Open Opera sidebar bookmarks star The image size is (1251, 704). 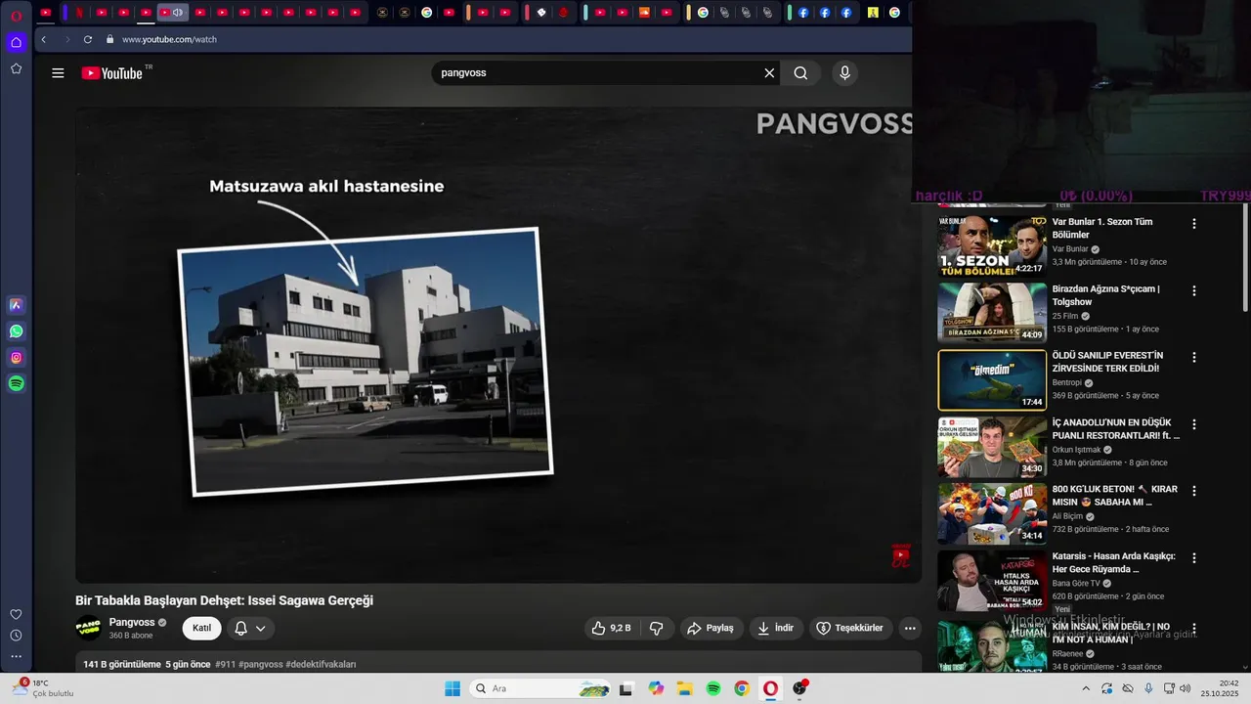[16, 68]
